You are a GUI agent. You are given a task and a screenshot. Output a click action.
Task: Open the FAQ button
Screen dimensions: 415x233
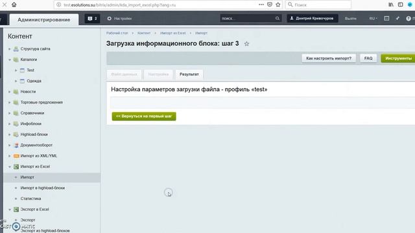(x=368, y=58)
